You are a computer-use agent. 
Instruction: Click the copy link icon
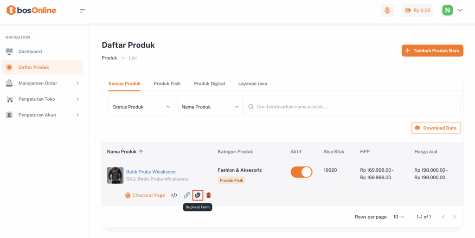(186, 195)
